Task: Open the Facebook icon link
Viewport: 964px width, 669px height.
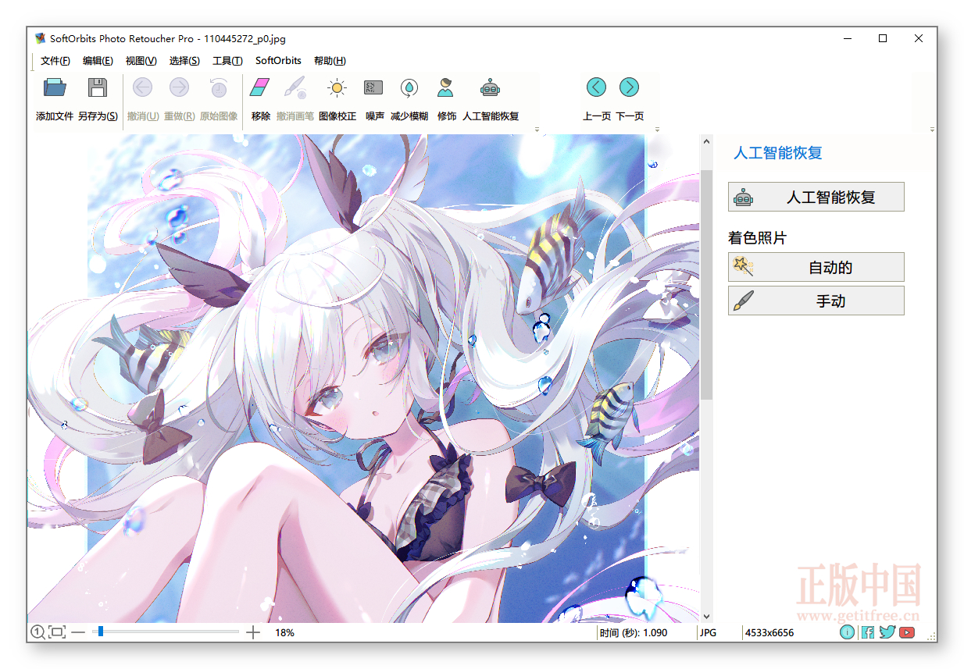Action: [x=868, y=632]
